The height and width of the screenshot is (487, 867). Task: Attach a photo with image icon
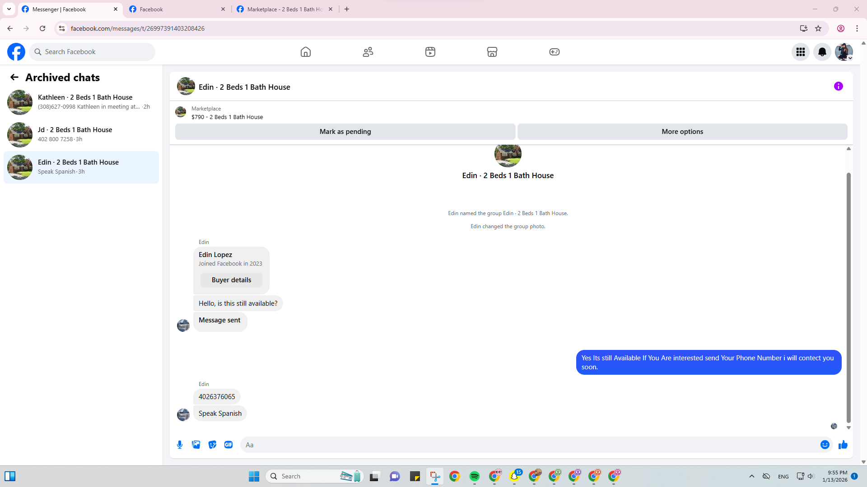click(x=196, y=445)
